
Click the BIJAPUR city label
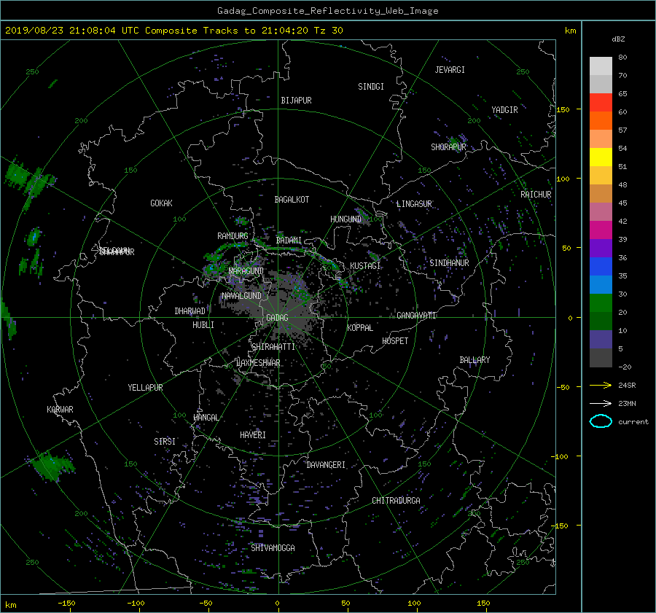coord(296,101)
